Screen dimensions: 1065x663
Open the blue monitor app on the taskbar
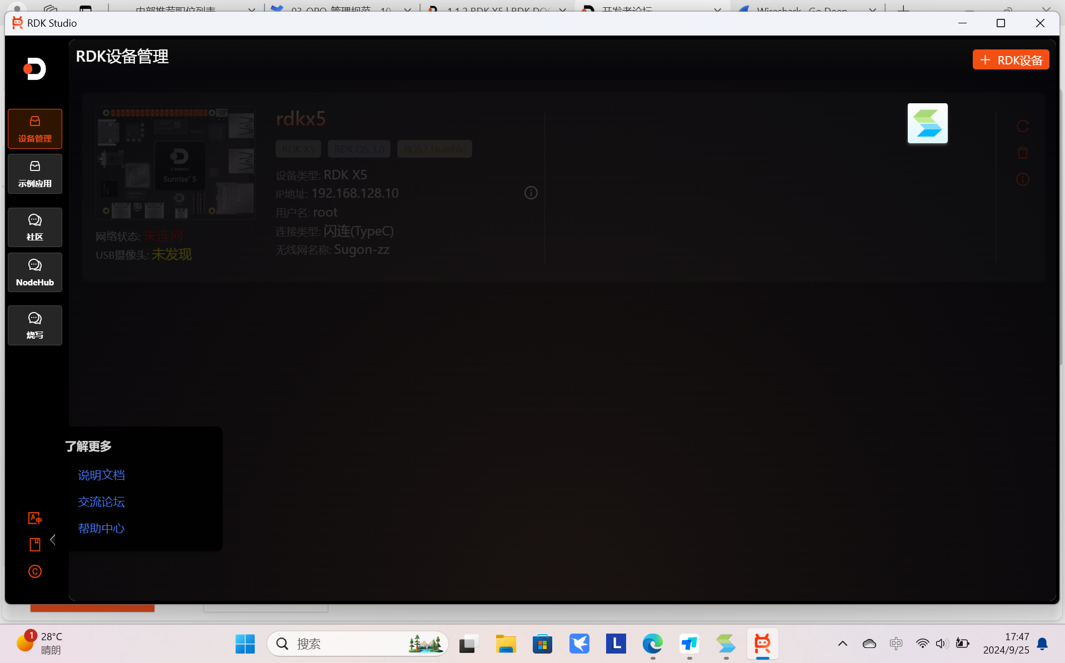(689, 644)
